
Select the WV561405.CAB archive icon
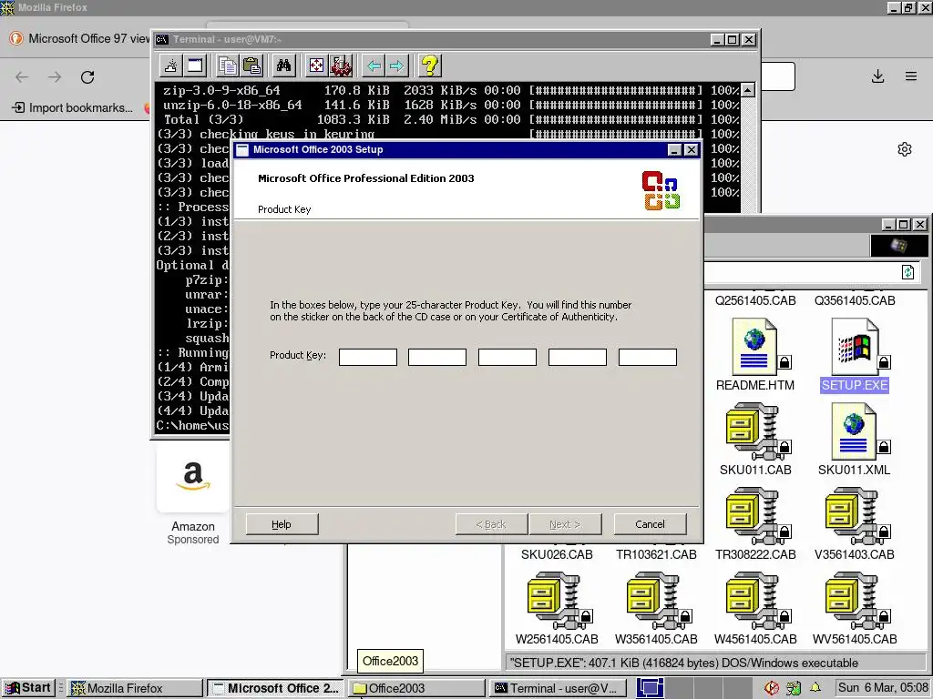point(855,601)
